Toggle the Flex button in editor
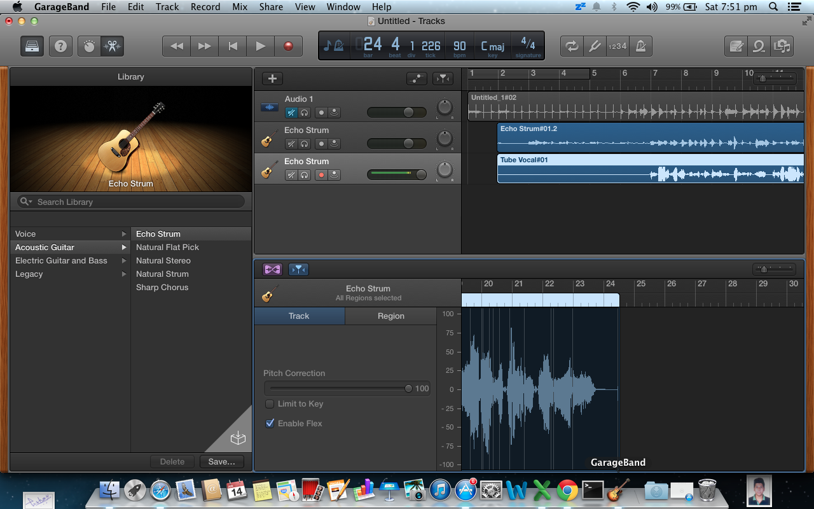 click(x=272, y=270)
